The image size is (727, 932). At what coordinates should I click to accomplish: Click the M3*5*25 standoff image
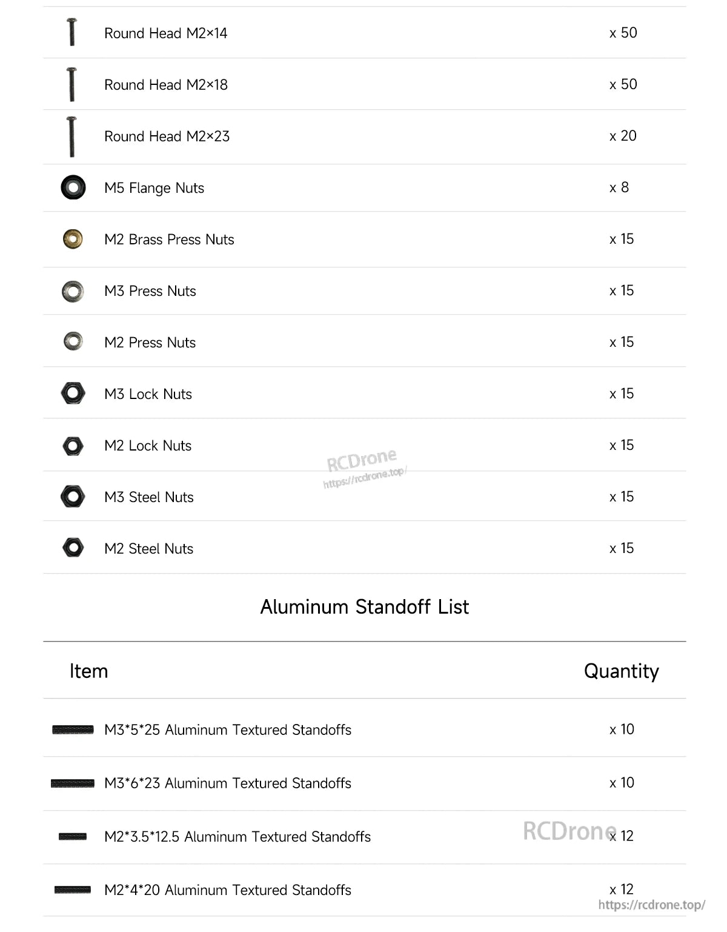tap(73, 729)
